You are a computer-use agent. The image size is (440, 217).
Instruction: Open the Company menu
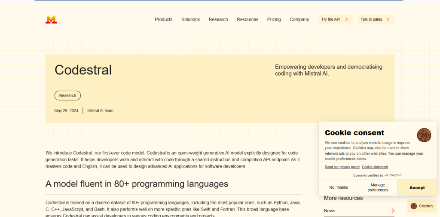pos(299,19)
